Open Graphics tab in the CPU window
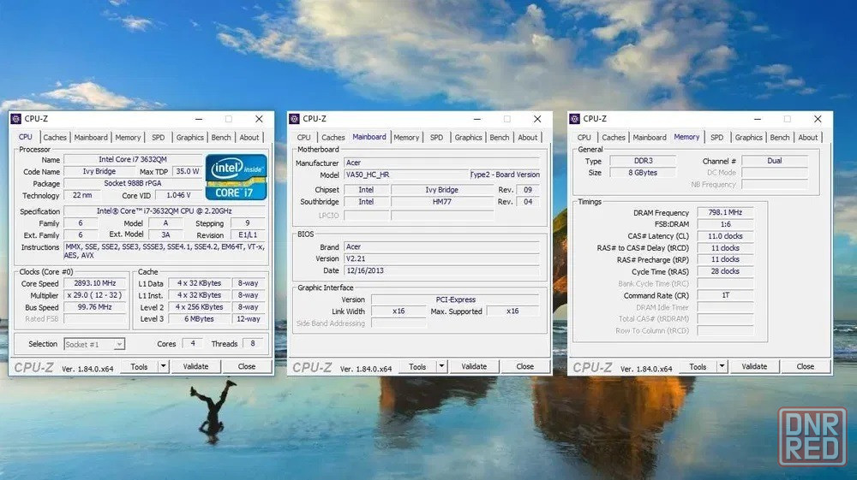 coord(189,138)
